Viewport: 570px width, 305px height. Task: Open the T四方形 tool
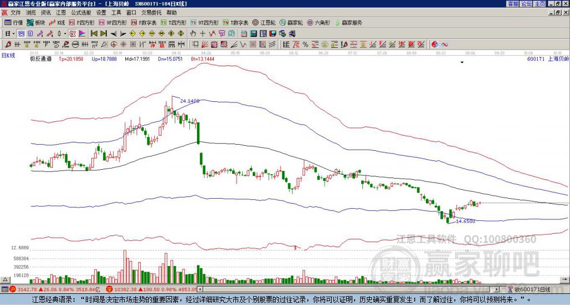(174, 22)
